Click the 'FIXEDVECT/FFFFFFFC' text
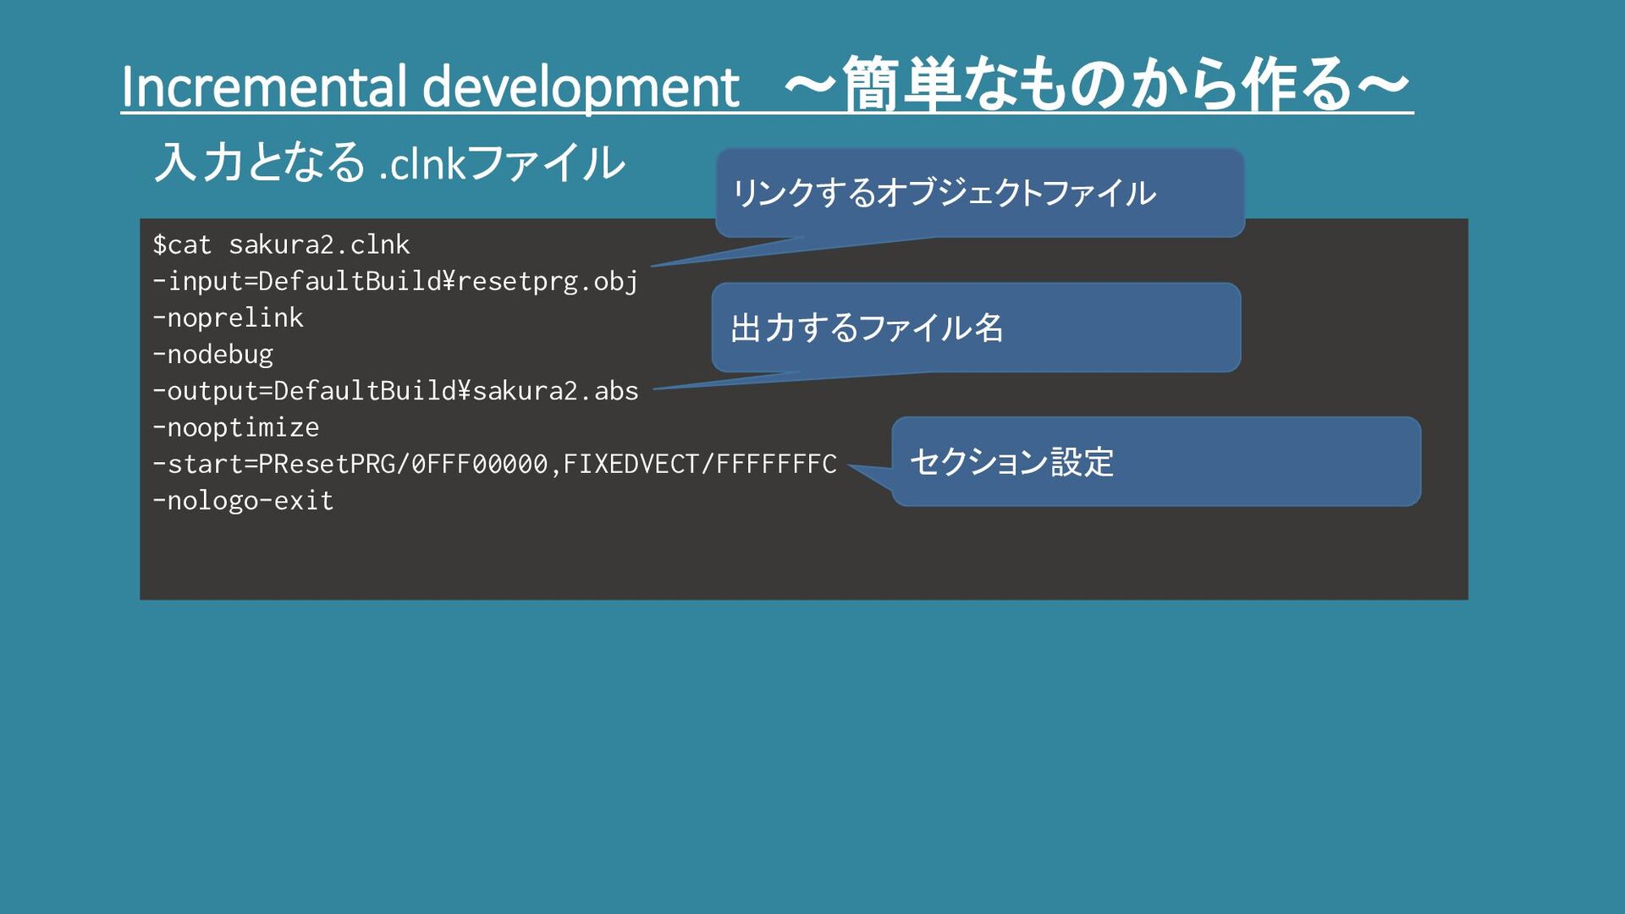Screen dimensions: 1625x914 (x=700, y=464)
